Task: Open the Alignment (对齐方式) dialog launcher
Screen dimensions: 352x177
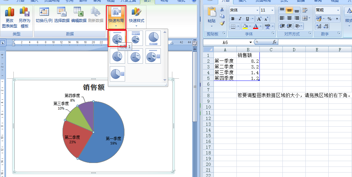Action: 310,33
